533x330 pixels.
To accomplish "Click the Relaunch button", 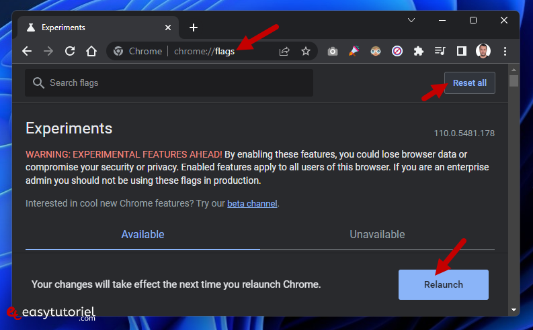I will (x=443, y=284).
